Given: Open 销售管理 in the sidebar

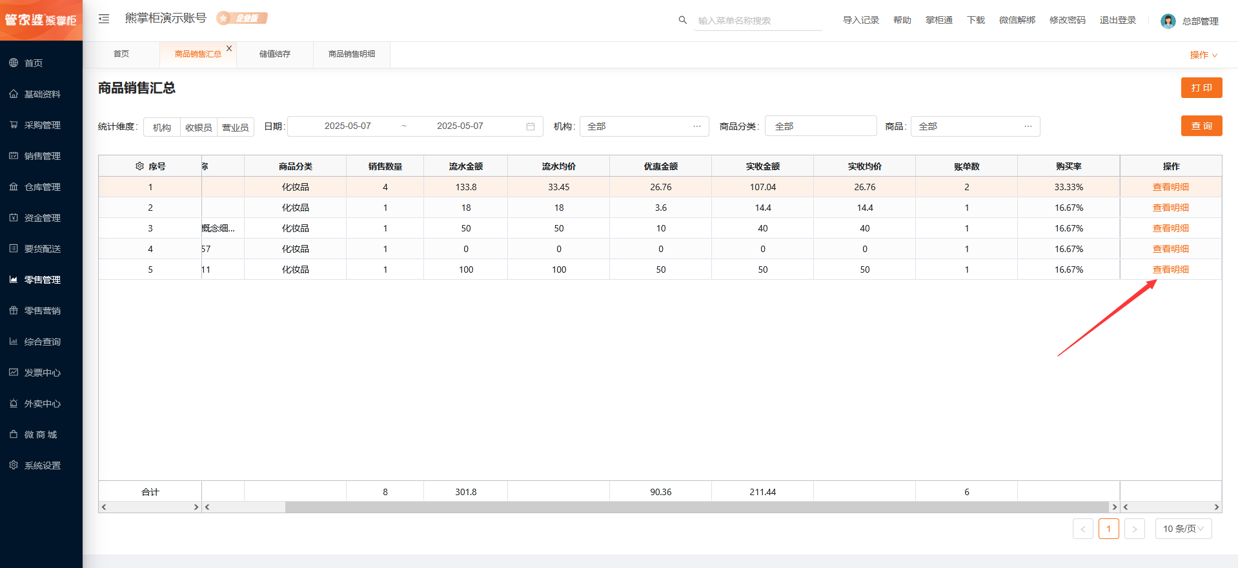Looking at the screenshot, I should click(43, 155).
